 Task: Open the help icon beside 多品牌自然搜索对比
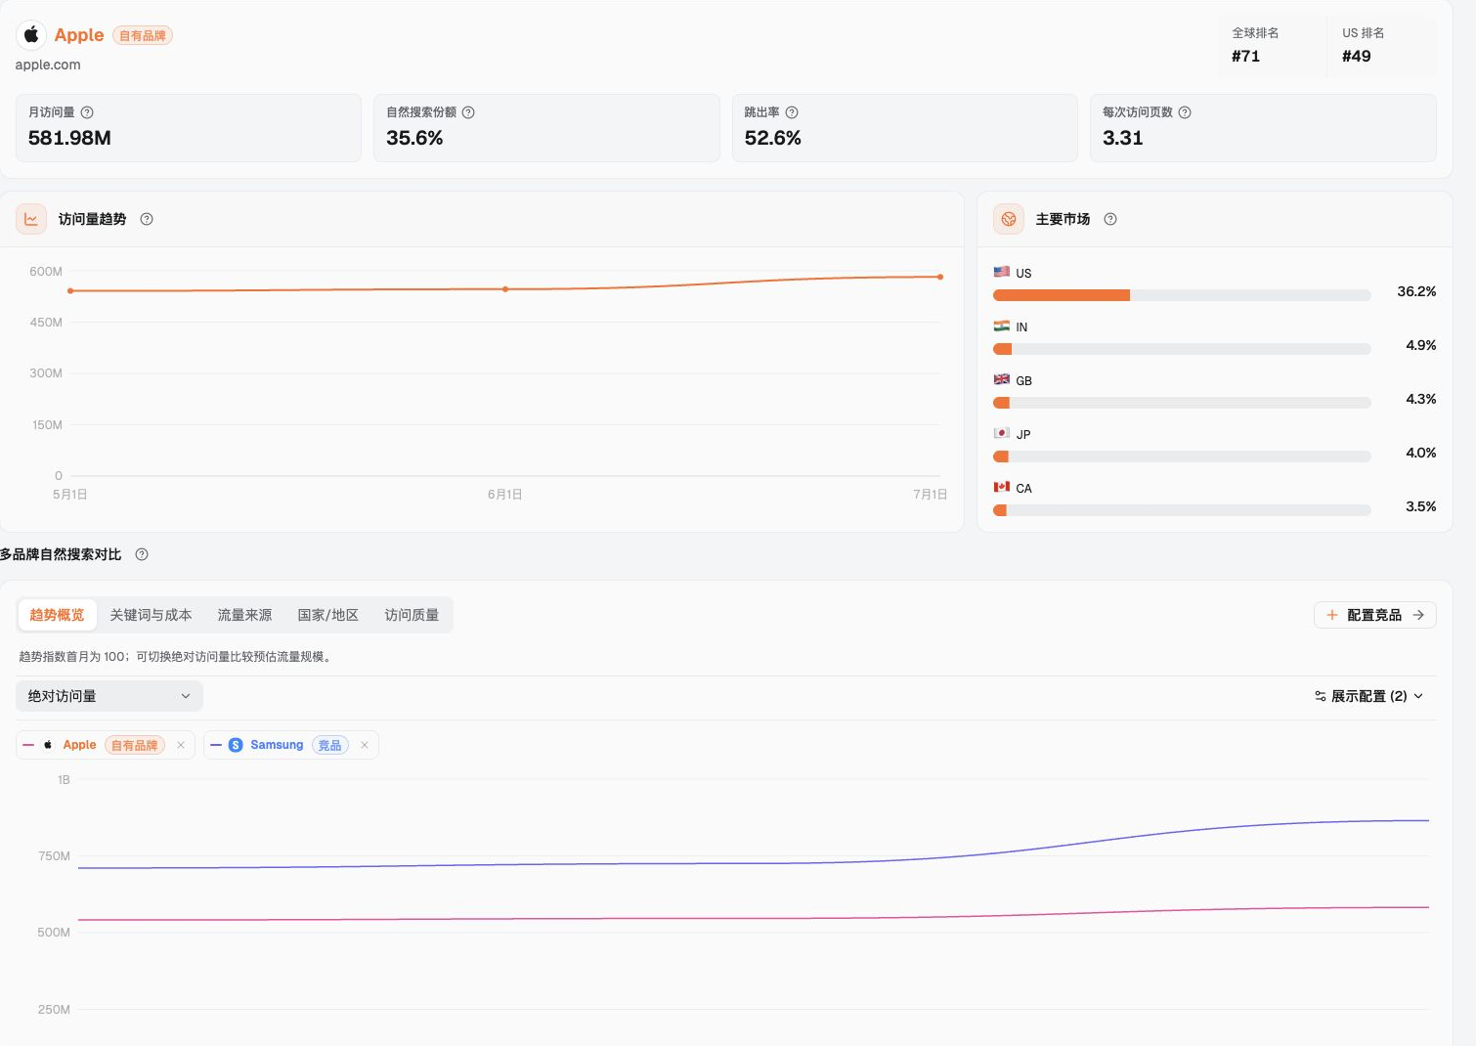(142, 554)
